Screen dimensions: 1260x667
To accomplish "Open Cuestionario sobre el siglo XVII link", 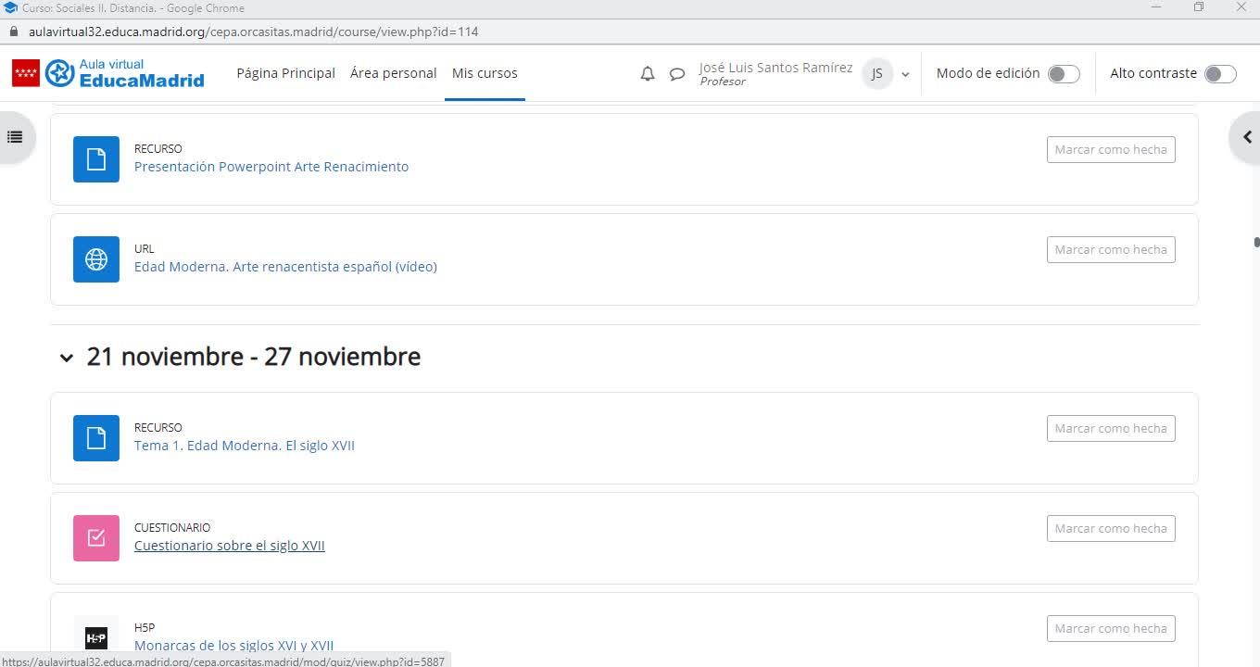I will click(230, 546).
